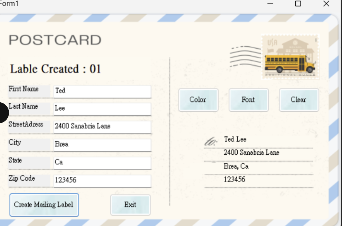Click the State field containing Ca

coord(102,162)
